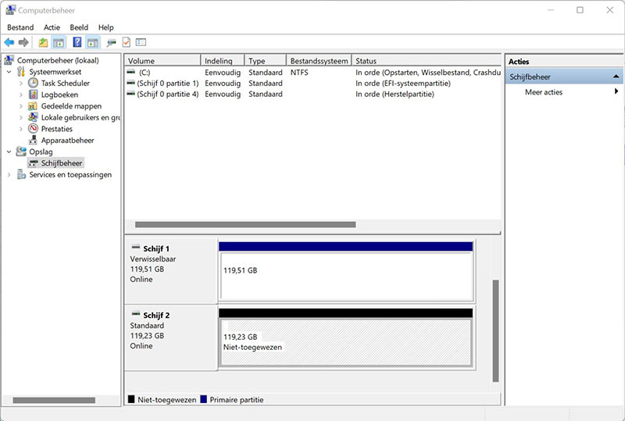Open the Meer acties submenu arrow

616,91
